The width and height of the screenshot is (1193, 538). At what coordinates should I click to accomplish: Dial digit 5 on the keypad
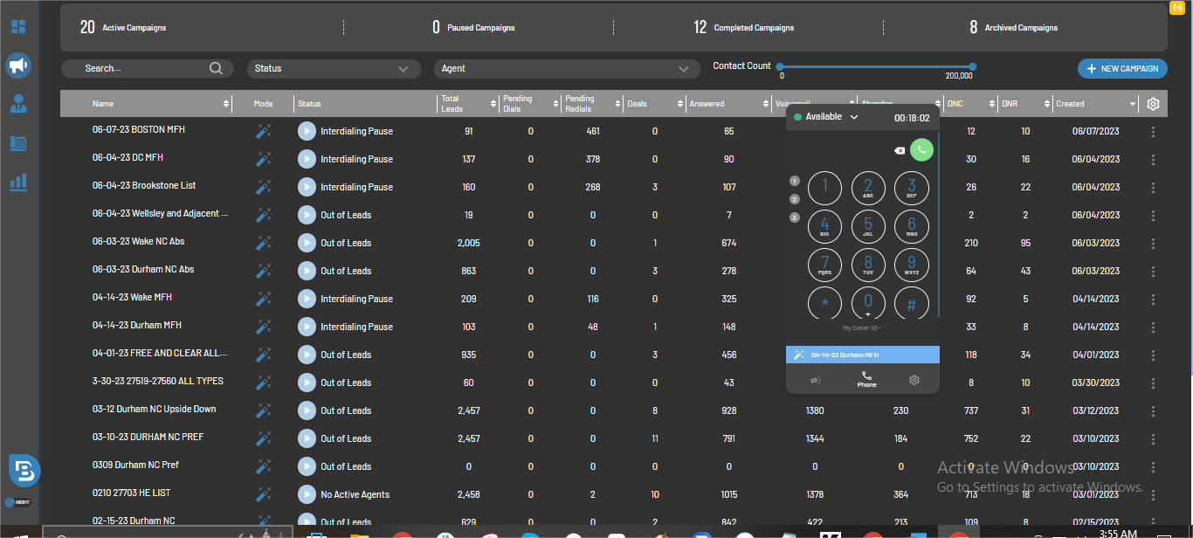click(x=868, y=226)
